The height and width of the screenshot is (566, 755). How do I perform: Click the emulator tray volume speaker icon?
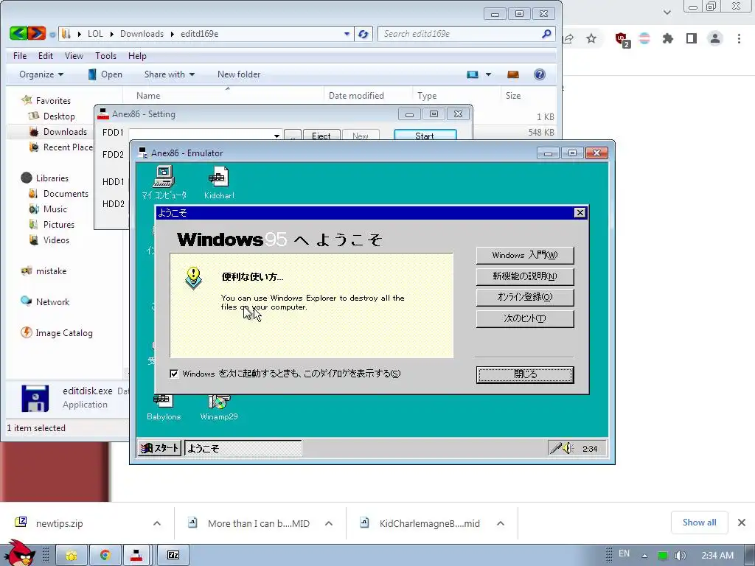(x=568, y=448)
